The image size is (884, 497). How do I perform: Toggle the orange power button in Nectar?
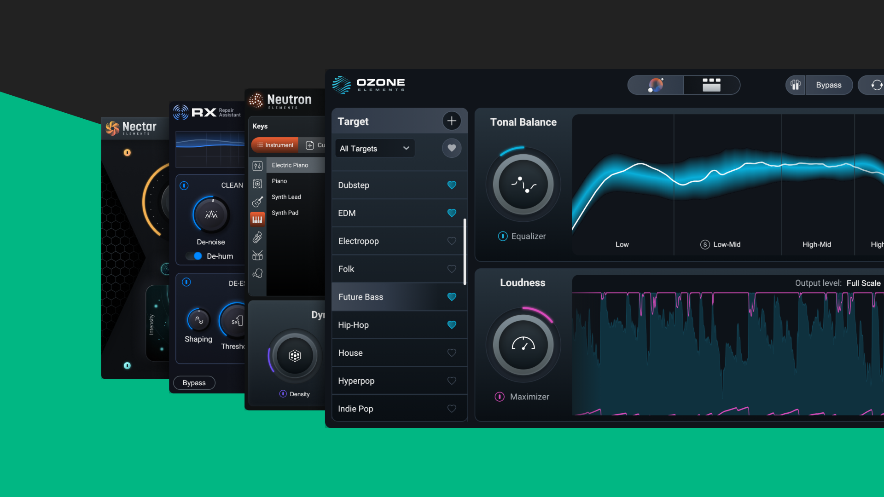127,153
